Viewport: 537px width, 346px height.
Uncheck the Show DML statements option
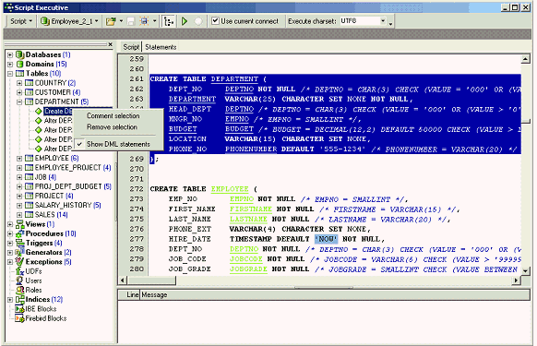(118, 144)
